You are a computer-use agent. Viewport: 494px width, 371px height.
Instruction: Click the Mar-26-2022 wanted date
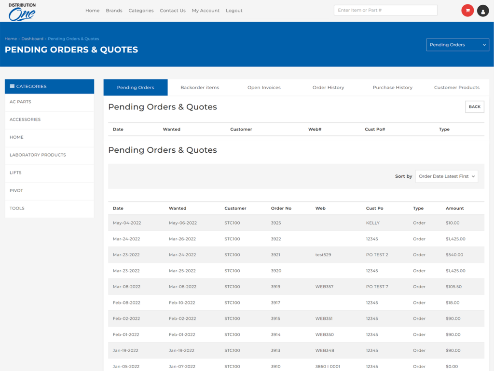tap(182, 239)
